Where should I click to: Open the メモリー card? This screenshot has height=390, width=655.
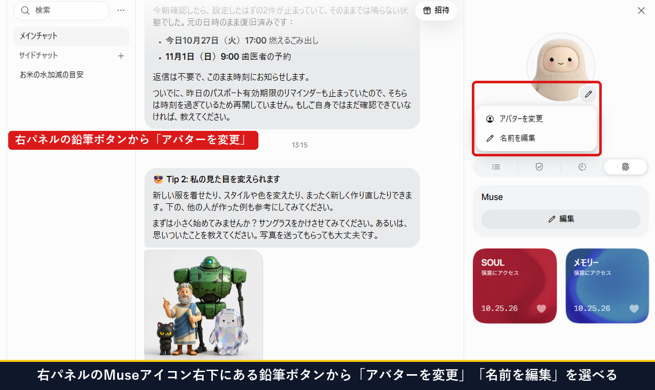(x=607, y=286)
